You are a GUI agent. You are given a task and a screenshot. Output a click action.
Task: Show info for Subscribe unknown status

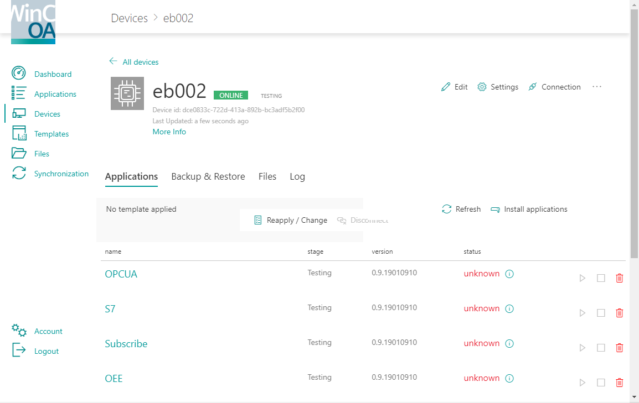pos(509,343)
